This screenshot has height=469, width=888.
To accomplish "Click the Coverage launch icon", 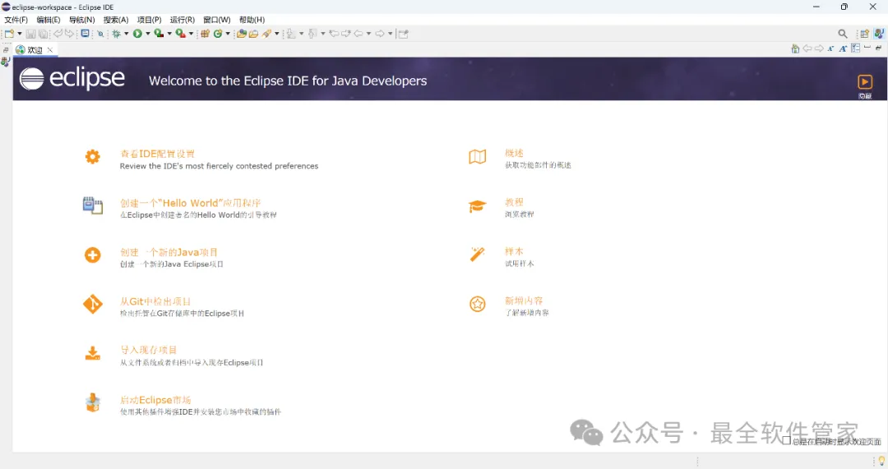I will (x=159, y=34).
